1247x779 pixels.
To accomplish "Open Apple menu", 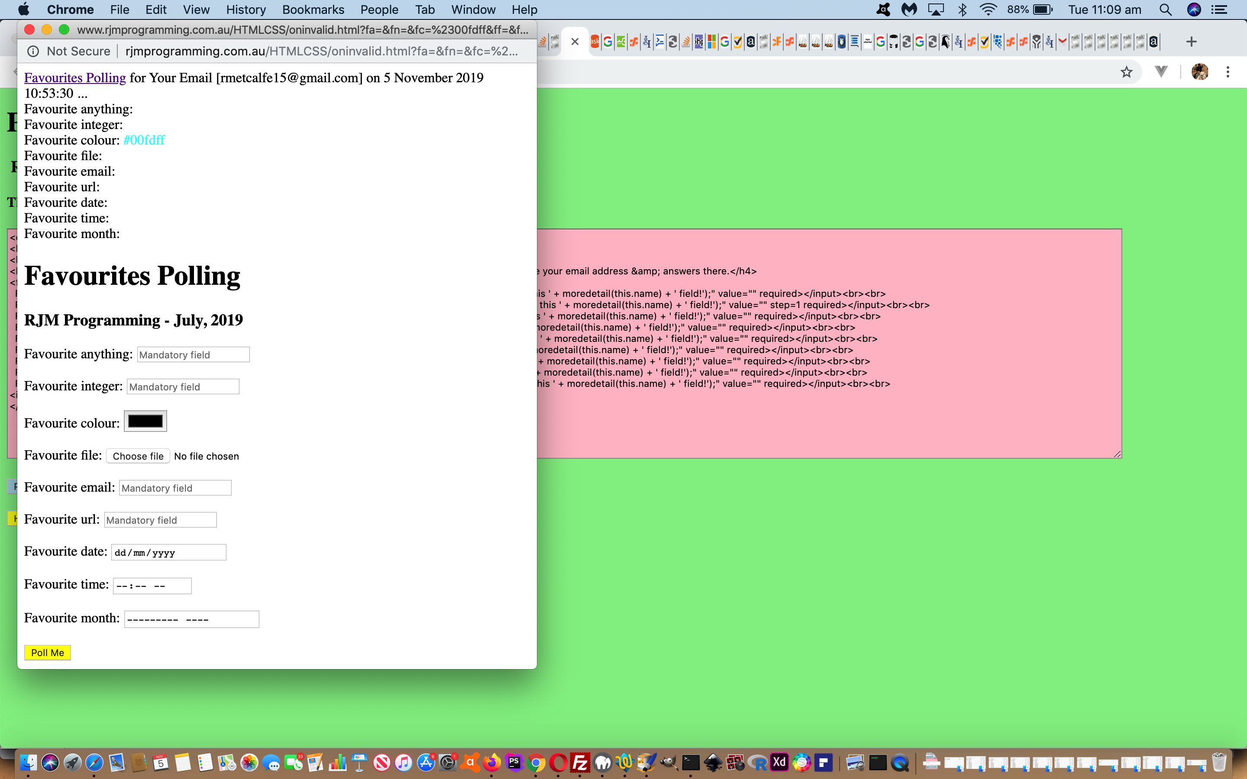I will pyautogui.click(x=24, y=10).
